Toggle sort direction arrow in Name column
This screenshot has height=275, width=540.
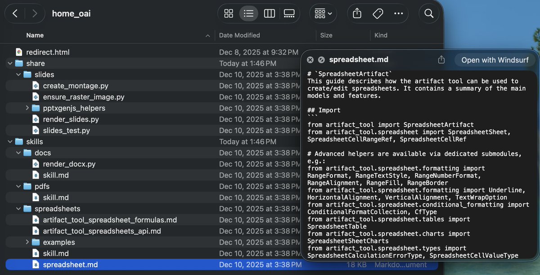(207, 36)
